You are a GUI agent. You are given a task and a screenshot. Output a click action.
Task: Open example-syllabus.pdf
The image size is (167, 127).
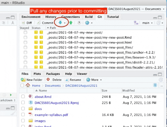(51, 115)
